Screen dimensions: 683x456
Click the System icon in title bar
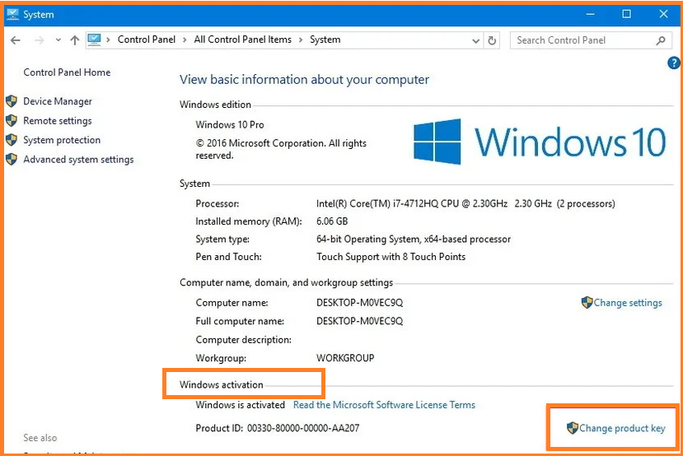12,14
